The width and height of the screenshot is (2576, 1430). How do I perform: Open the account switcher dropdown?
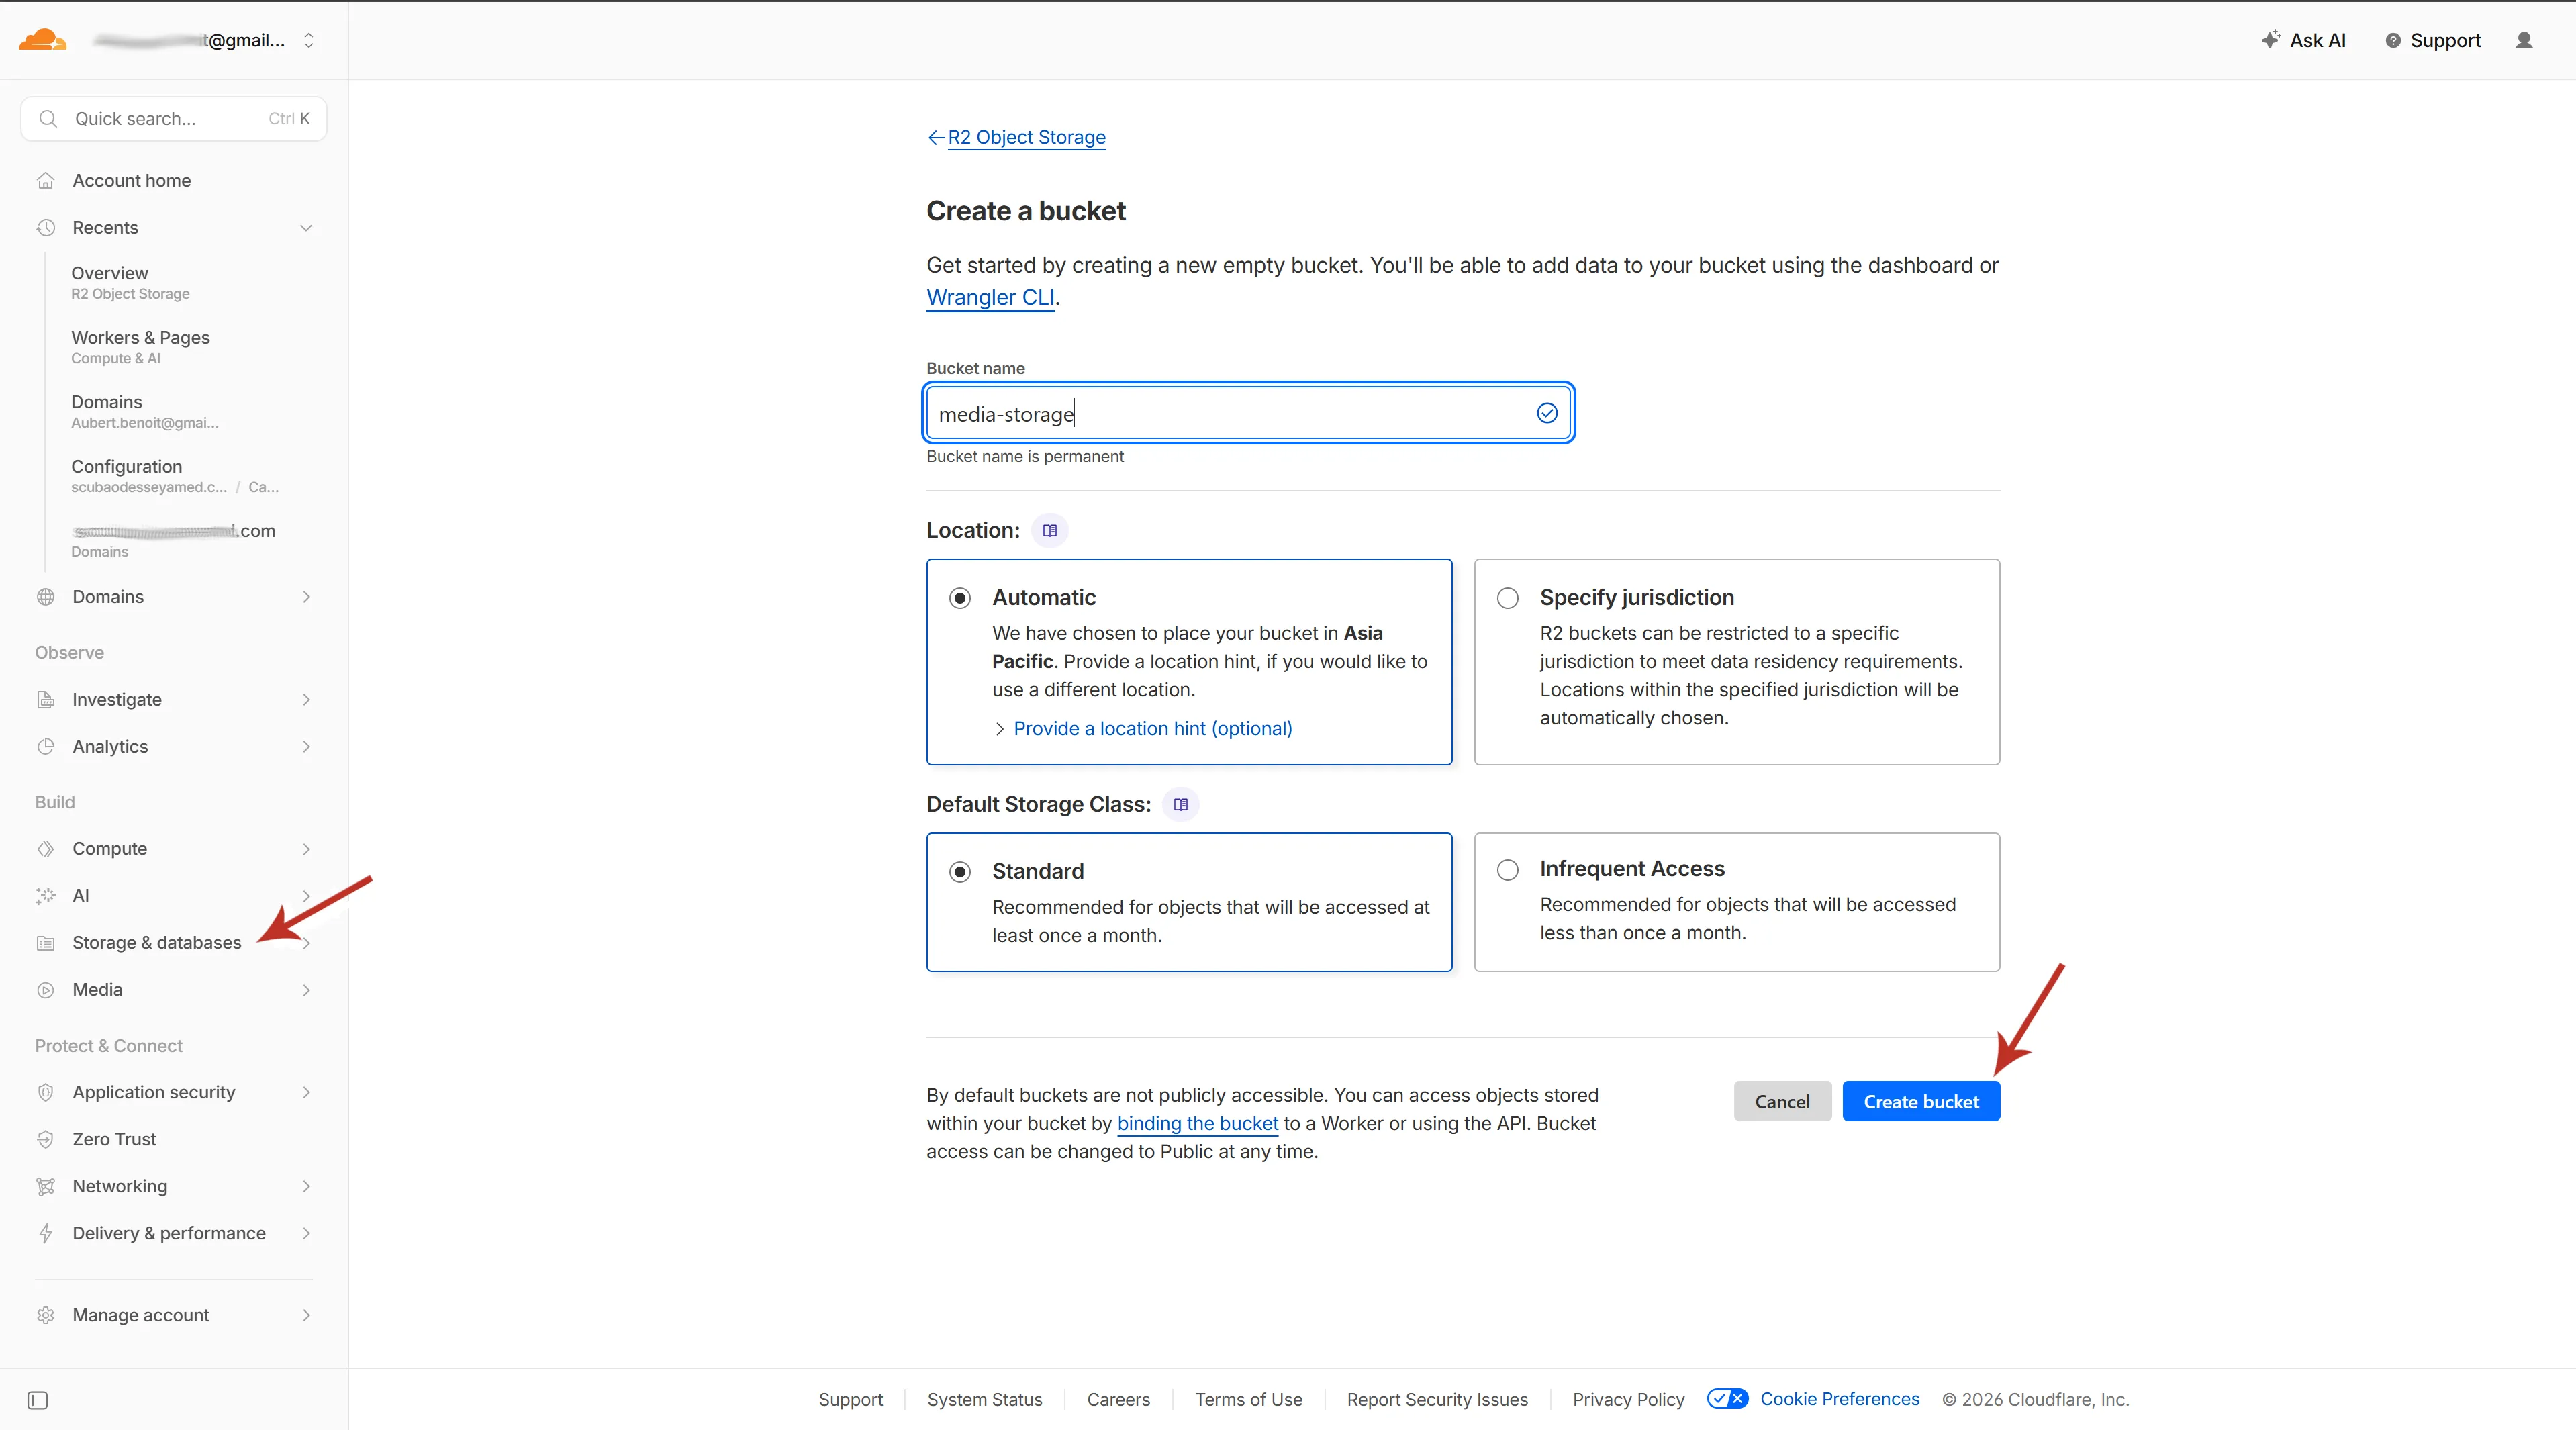coord(308,40)
